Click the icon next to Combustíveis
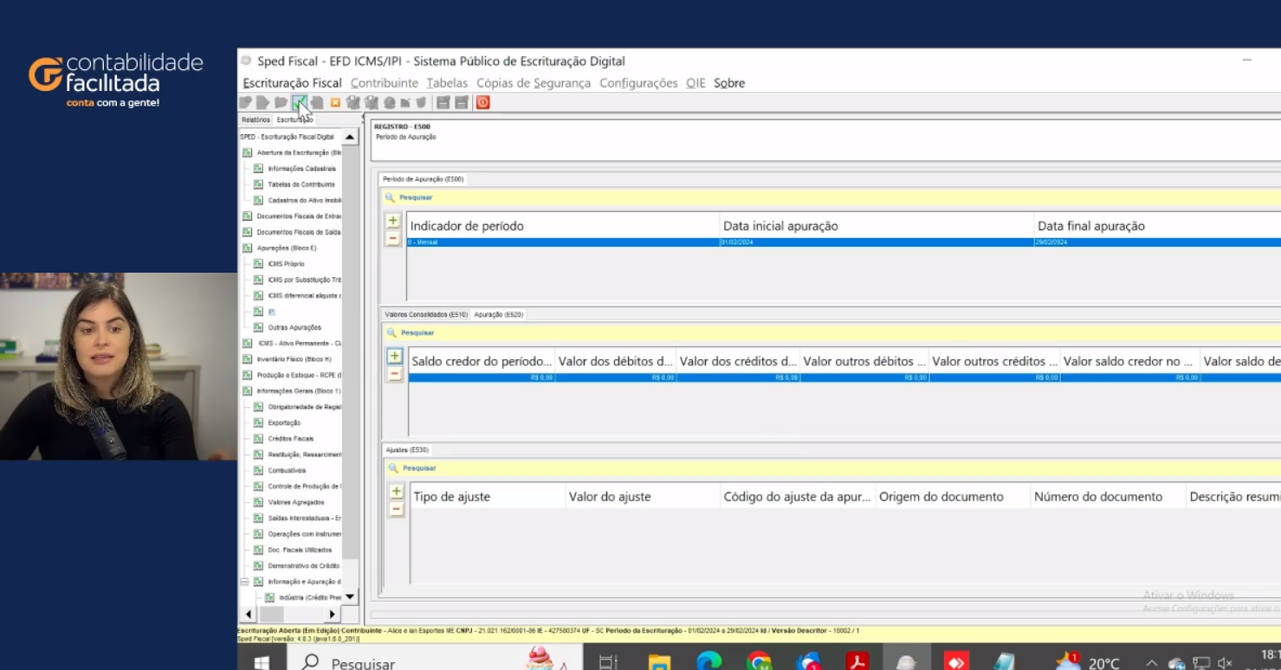Viewport: 1281px width, 670px height. pyautogui.click(x=258, y=471)
